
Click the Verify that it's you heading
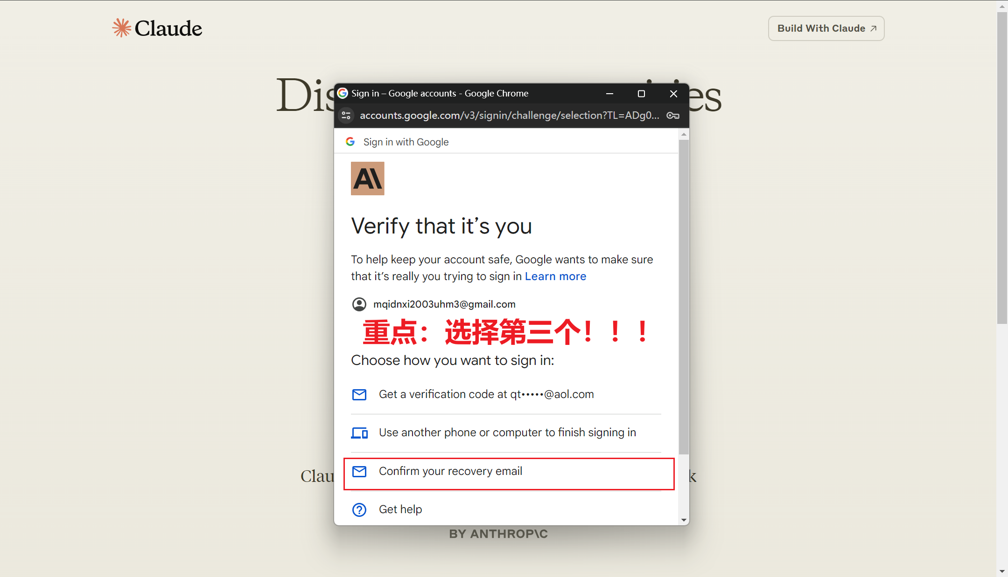point(441,226)
